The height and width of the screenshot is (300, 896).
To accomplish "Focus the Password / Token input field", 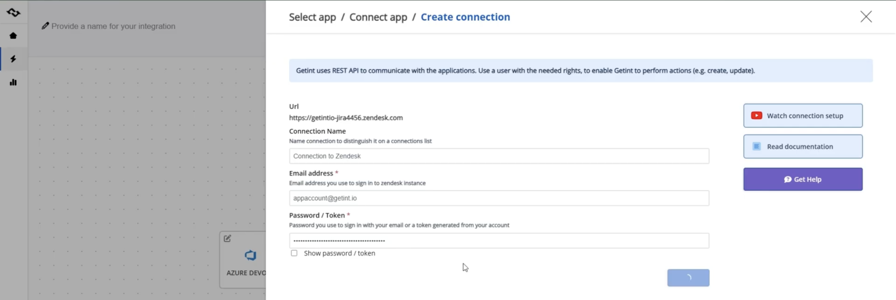I will [499, 241].
